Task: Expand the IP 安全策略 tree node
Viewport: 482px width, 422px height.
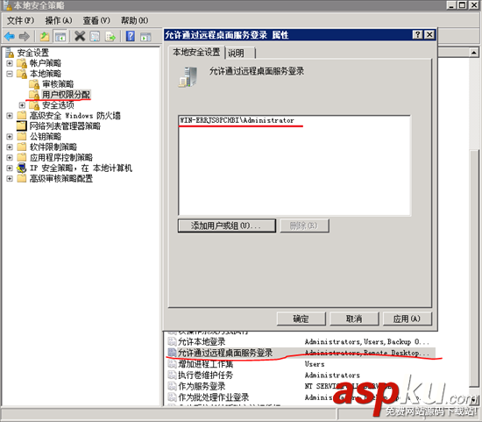Action: click(10, 168)
